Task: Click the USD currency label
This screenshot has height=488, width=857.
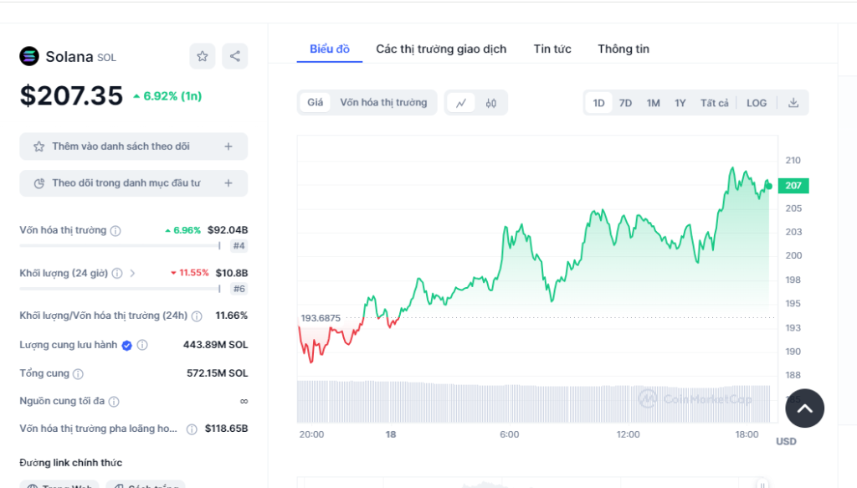Action: click(786, 442)
